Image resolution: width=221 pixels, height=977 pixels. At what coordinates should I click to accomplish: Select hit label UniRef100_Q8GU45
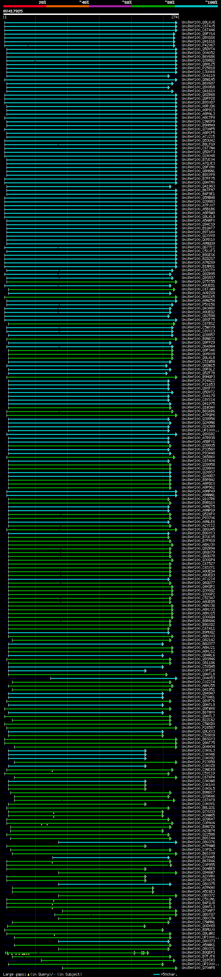198,529
